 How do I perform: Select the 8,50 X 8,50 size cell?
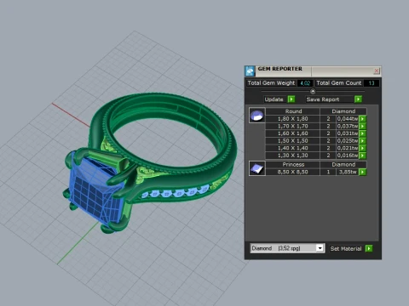tap(293, 172)
